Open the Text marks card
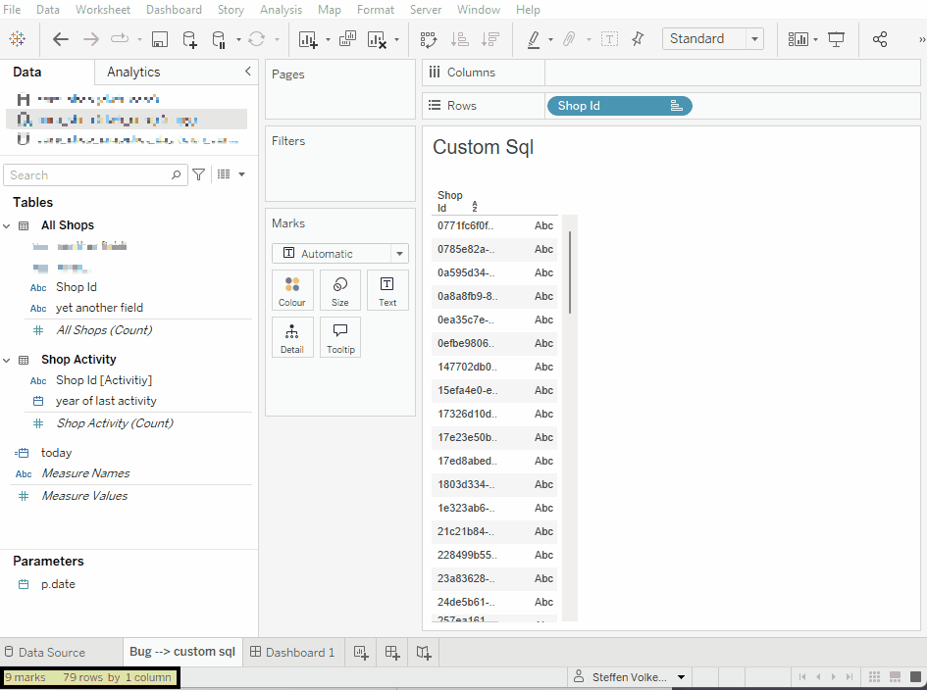927x690 pixels. [387, 290]
